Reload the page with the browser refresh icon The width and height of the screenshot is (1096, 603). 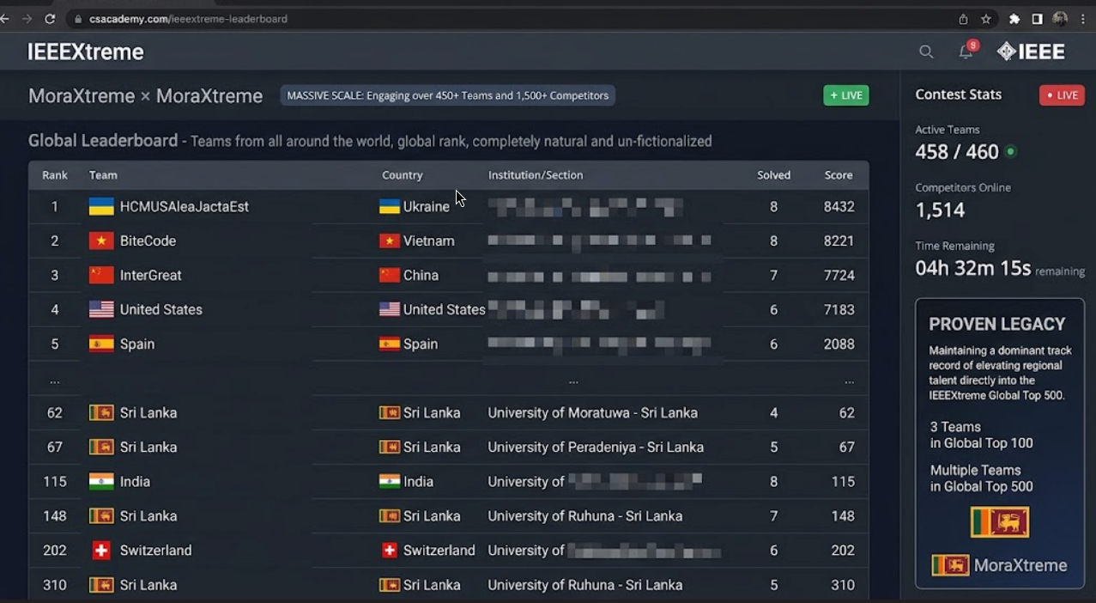tap(50, 19)
